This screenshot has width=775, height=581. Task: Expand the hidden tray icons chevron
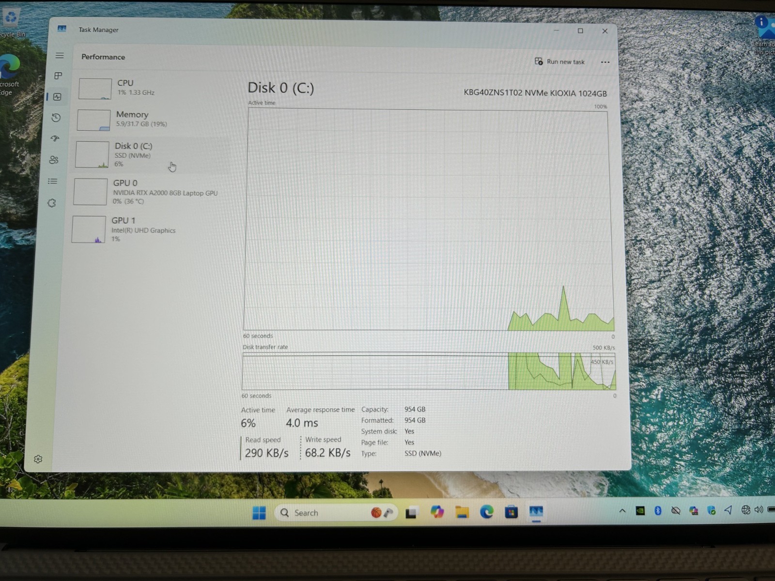tap(622, 510)
